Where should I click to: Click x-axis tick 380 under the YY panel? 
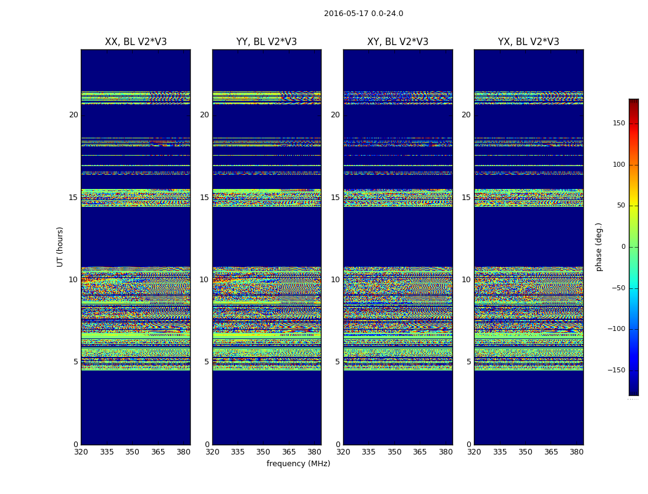click(x=315, y=452)
